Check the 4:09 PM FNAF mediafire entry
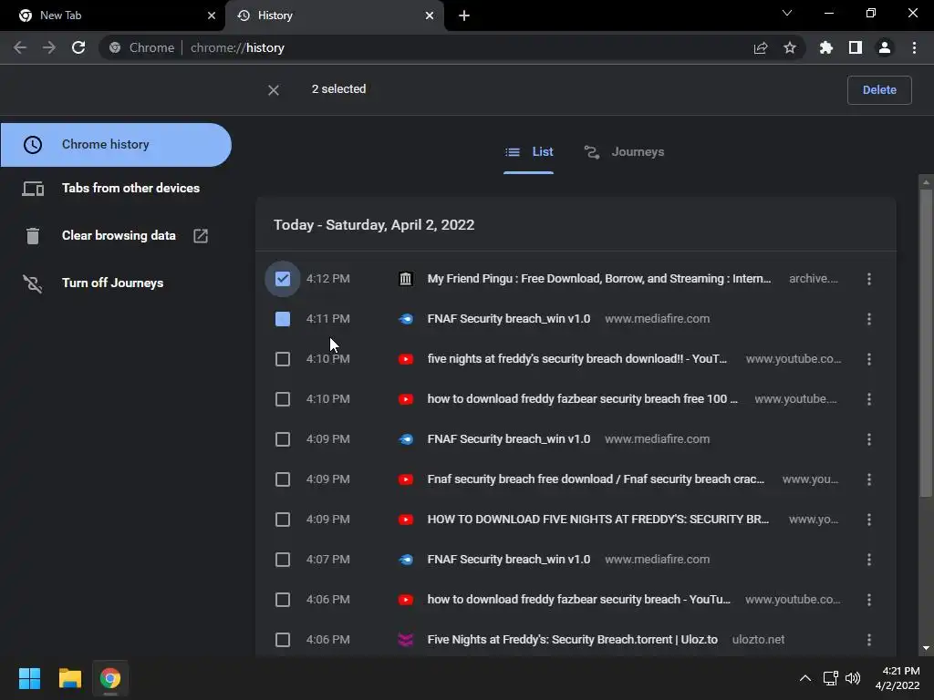The width and height of the screenshot is (934, 700). pyautogui.click(x=283, y=439)
